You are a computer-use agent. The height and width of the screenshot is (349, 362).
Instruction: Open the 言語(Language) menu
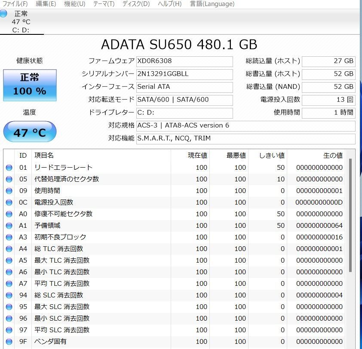(x=212, y=4)
